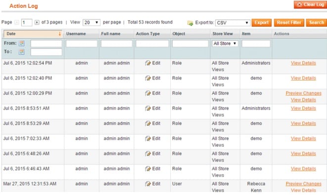This screenshot has width=327, height=195.
Task: View Details for 12:00:29 PM entry
Action: tap(303, 100)
